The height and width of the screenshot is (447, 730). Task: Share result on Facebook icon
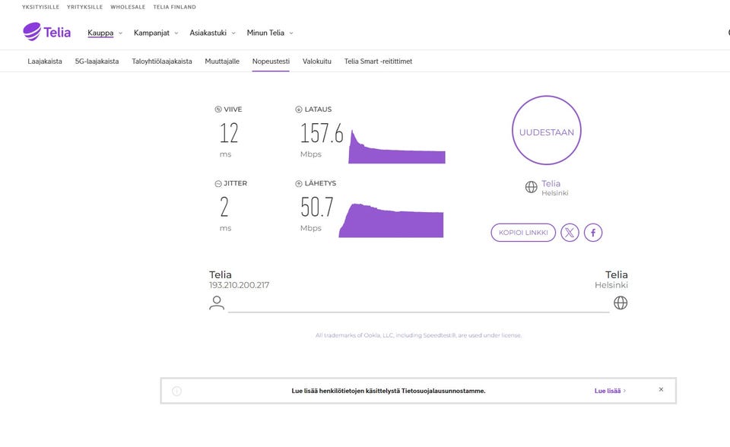[x=593, y=233]
